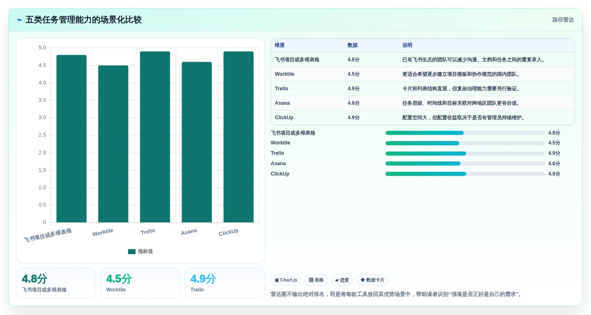Click the 4.5分 cell in Worktile table row
Image resolution: width=591 pixels, height=315 pixels.
click(x=354, y=74)
